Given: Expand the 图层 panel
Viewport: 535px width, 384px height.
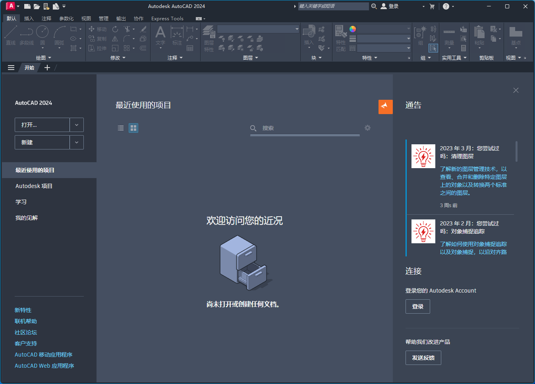Looking at the screenshot, I should (x=251, y=58).
